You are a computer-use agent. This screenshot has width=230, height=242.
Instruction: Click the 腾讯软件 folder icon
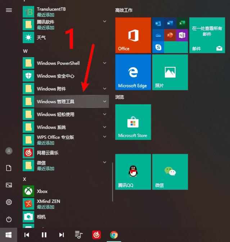(28, 25)
